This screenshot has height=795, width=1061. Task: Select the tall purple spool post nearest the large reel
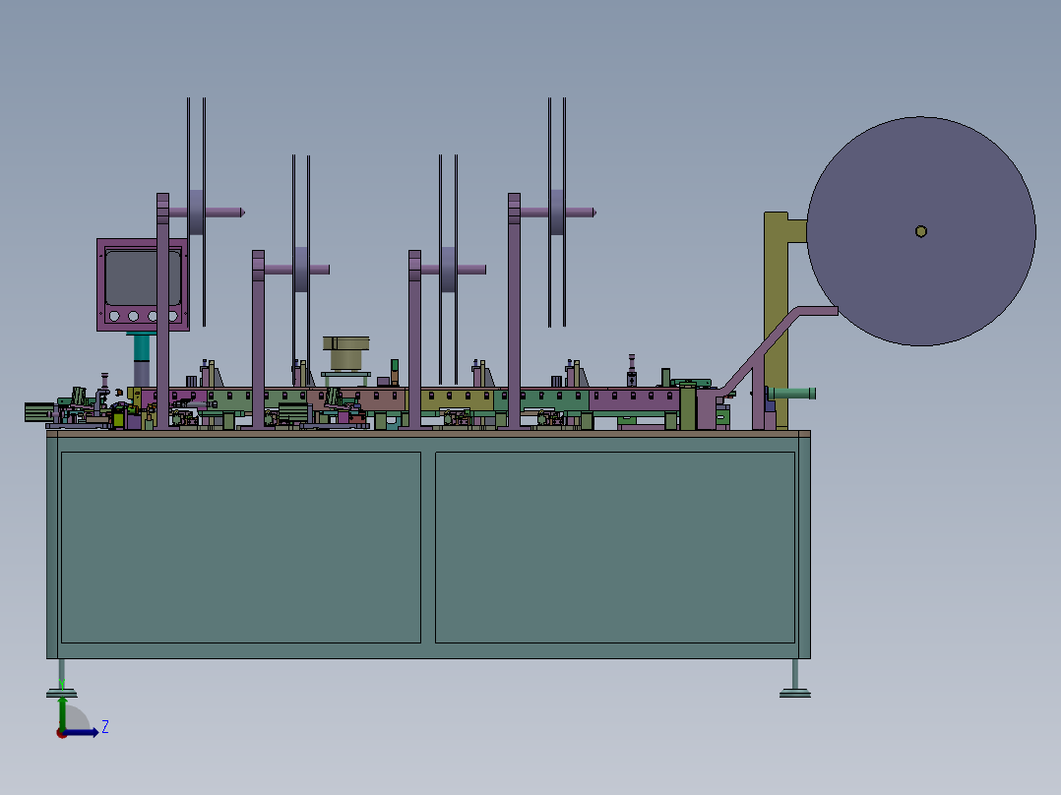[x=514, y=311]
